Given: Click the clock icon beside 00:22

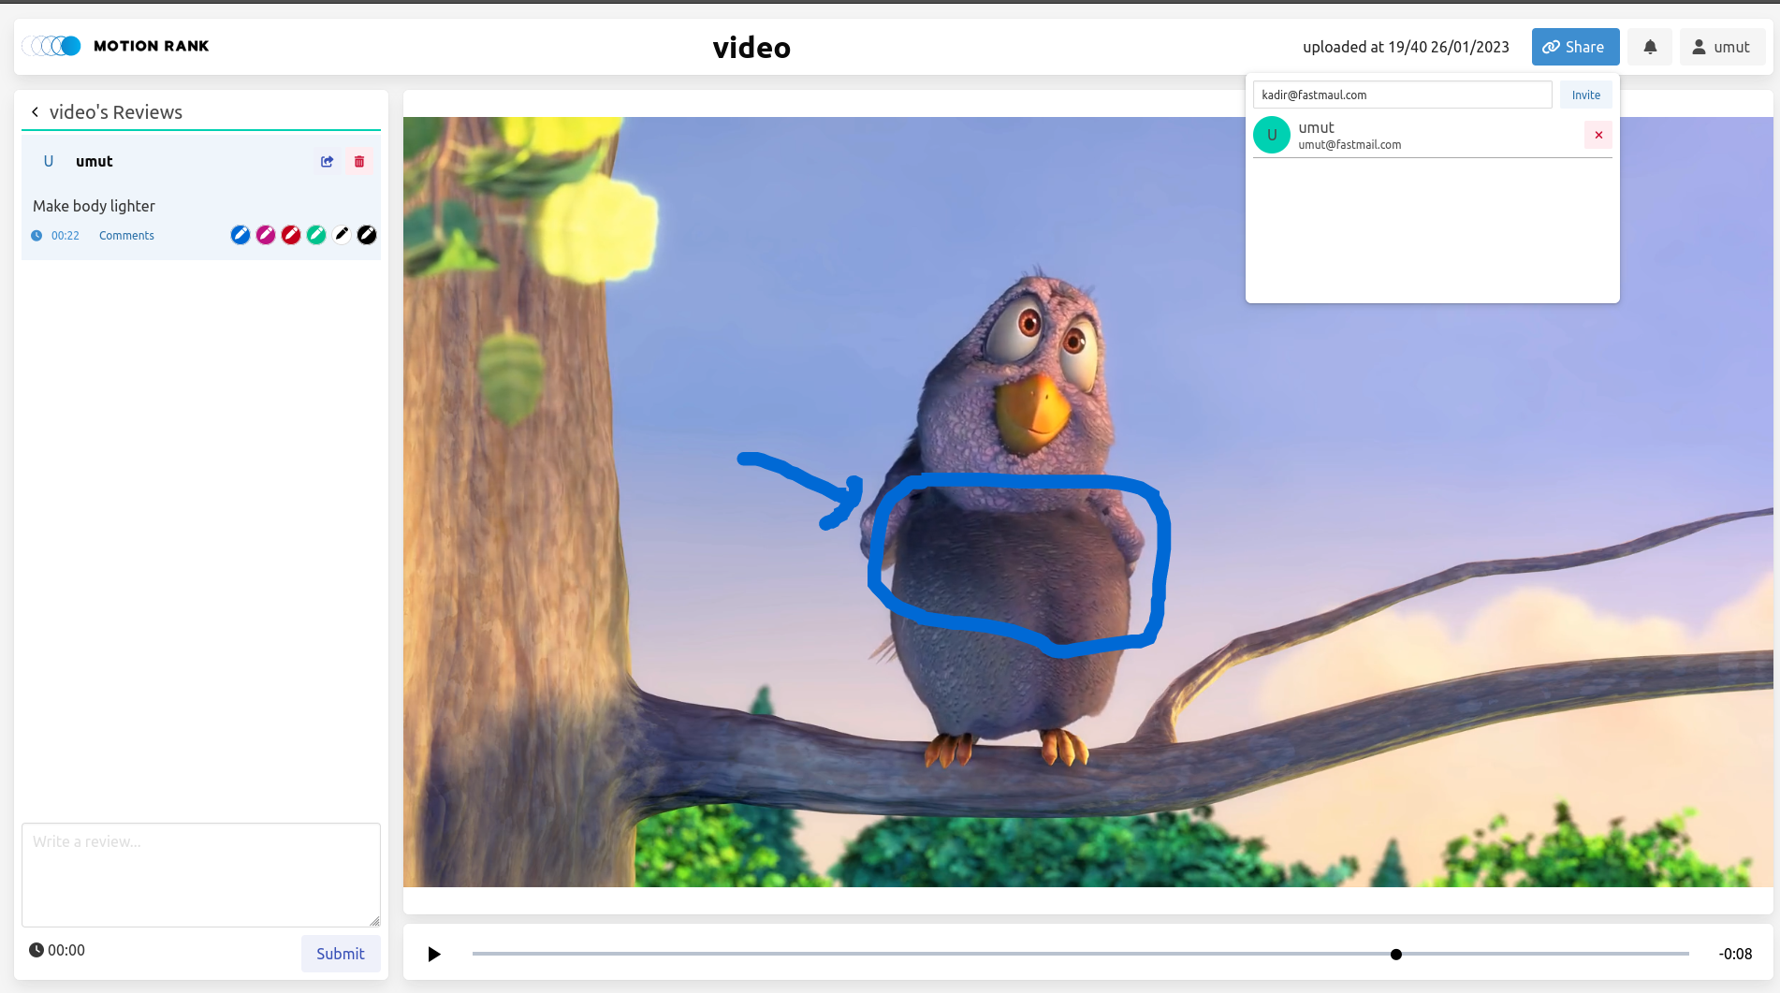Looking at the screenshot, I should click(x=36, y=236).
